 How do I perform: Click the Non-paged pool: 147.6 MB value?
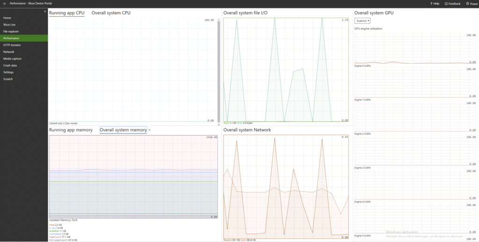[x=63, y=240]
